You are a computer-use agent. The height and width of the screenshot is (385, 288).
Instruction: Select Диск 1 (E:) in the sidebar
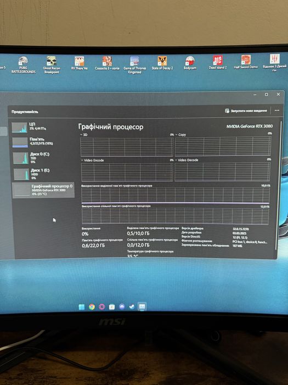(x=43, y=174)
